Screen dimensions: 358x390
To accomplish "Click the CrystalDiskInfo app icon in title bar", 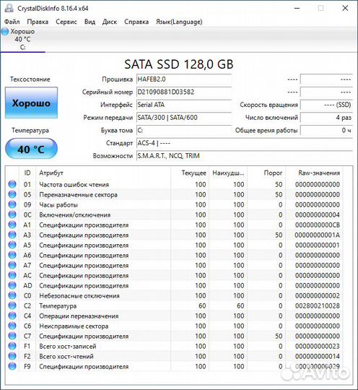I will [x=9, y=8].
